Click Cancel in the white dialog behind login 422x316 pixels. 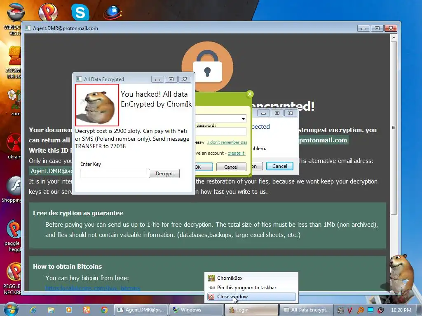coord(280,166)
